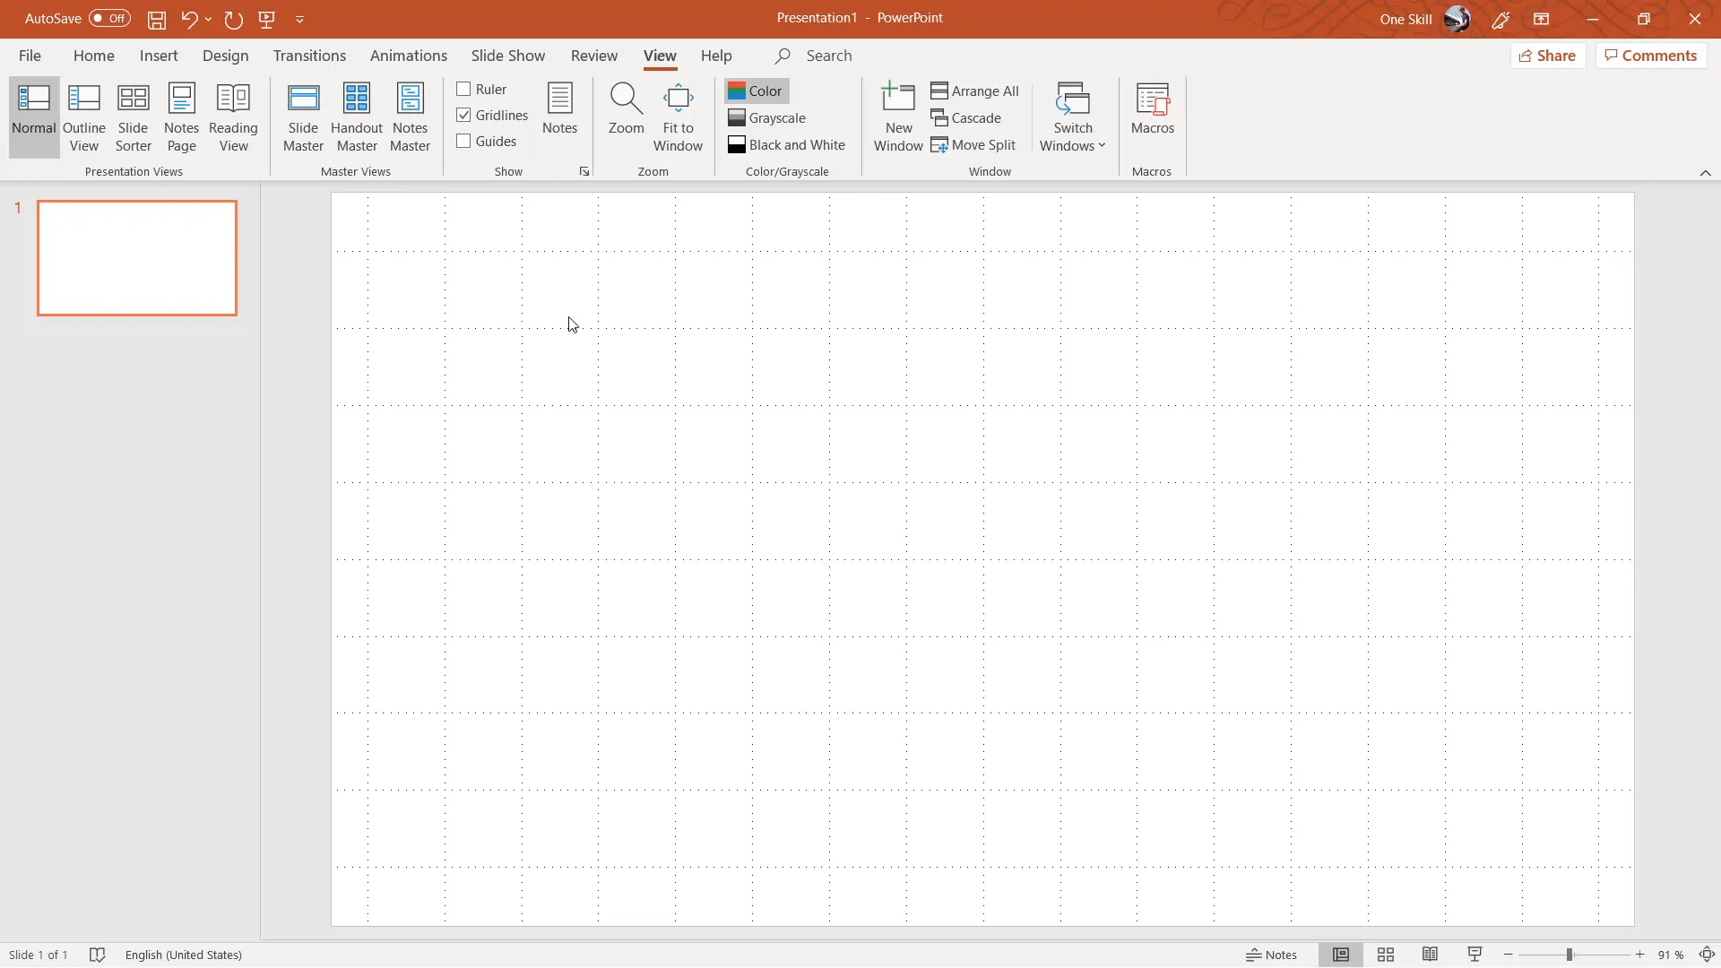Open Help tab
Viewport: 1721px width, 968px height.
(x=715, y=56)
